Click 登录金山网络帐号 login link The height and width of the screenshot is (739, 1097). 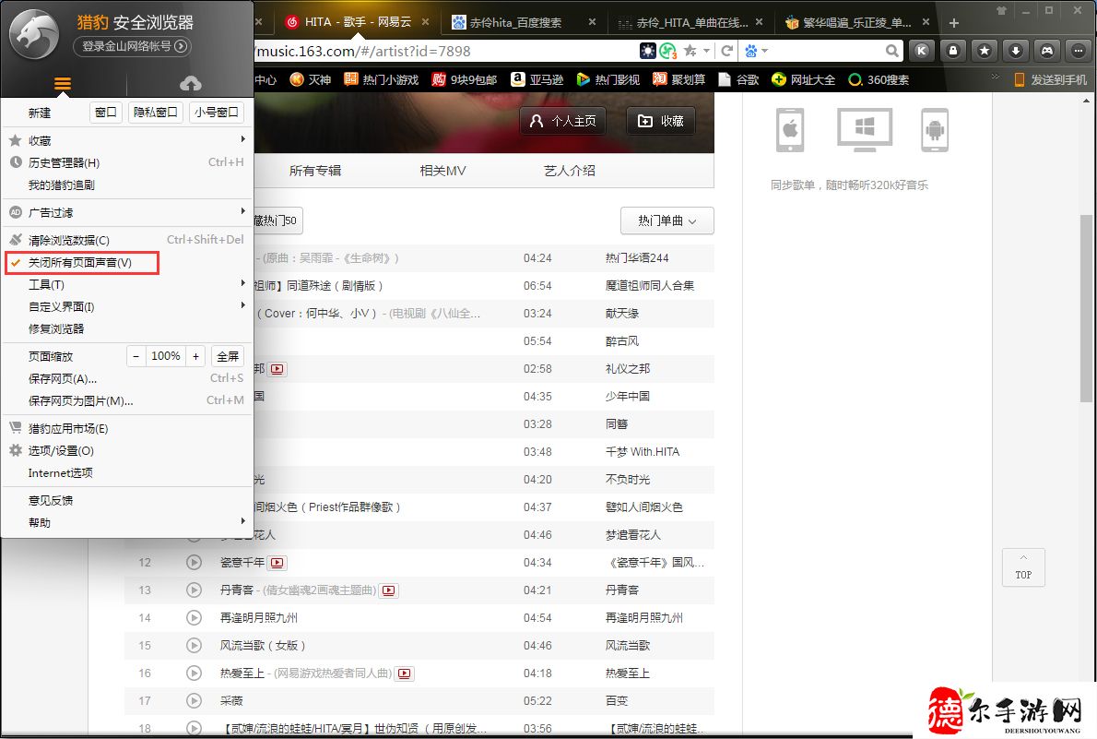click(x=132, y=46)
